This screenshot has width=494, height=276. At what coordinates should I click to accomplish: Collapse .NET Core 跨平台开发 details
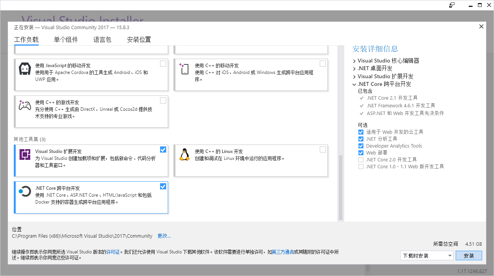pos(354,84)
